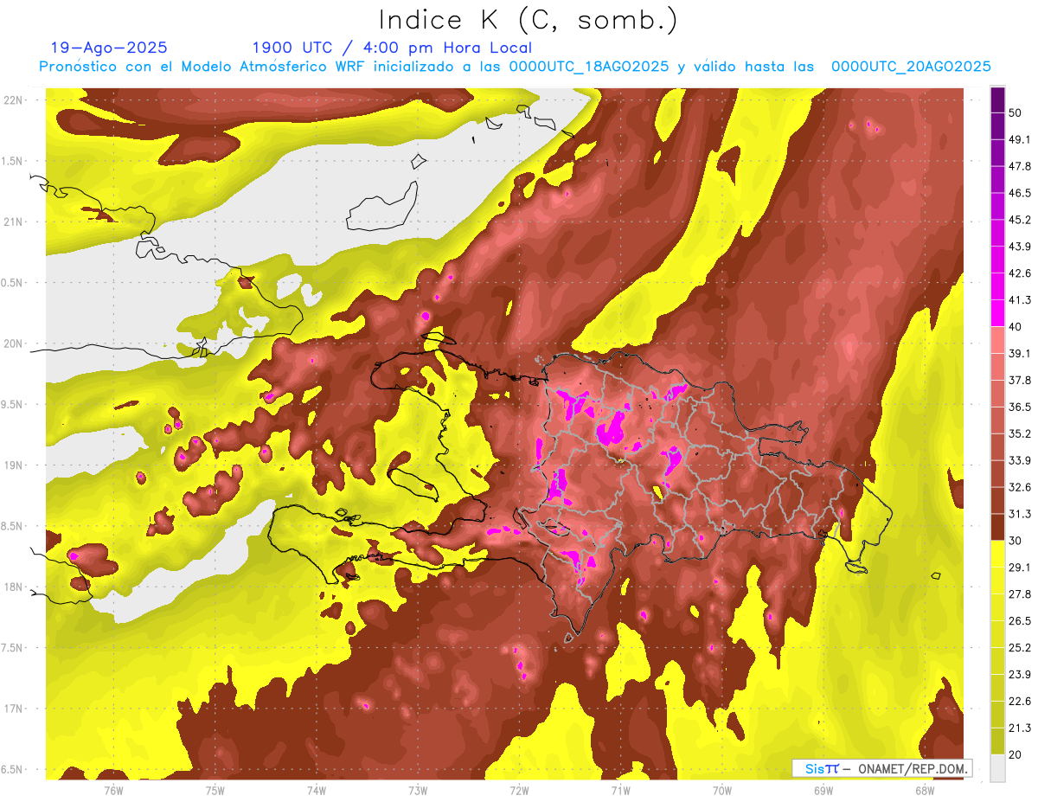Screen dimensions: 1038x802
Task: Click the colorbar value "21.3"
Action: [1020, 728]
